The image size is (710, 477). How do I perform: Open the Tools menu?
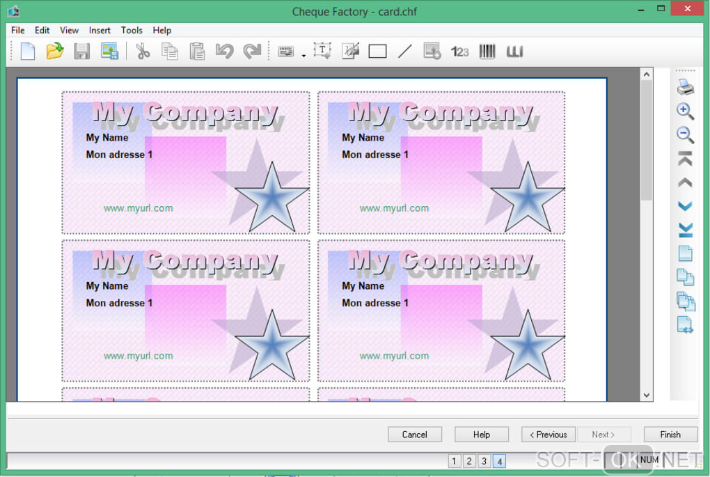(132, 31)
